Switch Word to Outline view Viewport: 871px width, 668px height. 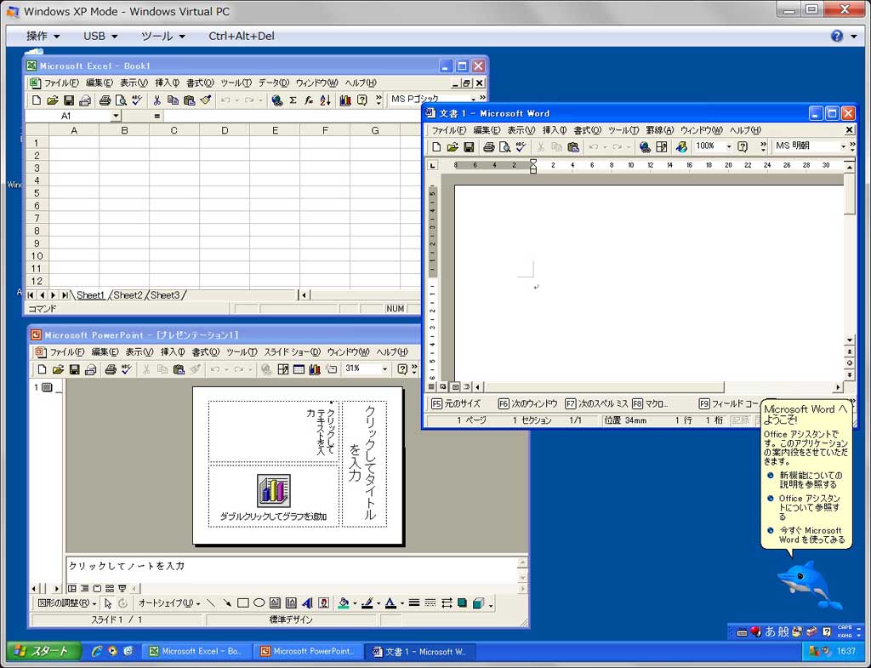(x=467, y=387)
